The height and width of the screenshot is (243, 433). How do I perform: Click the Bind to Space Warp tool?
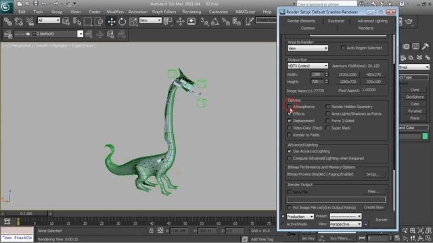30,21
